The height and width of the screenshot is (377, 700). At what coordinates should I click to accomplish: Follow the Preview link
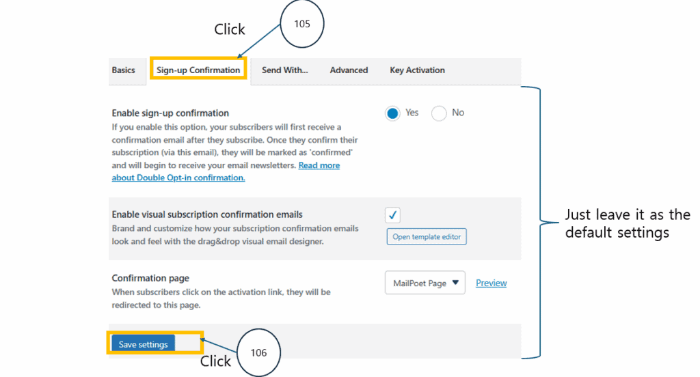(492, 283)
